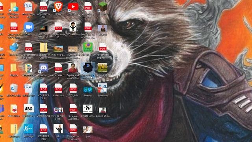Select the th cartoon man image
Viewport: 252px width, 142px height.
point(58,129)
